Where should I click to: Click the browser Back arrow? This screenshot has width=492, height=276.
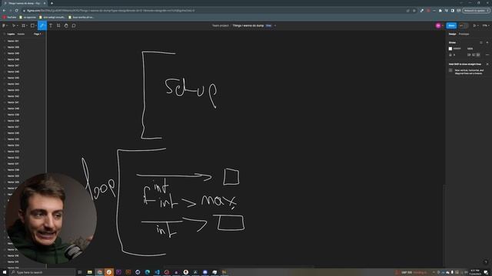tap(4, 11)
